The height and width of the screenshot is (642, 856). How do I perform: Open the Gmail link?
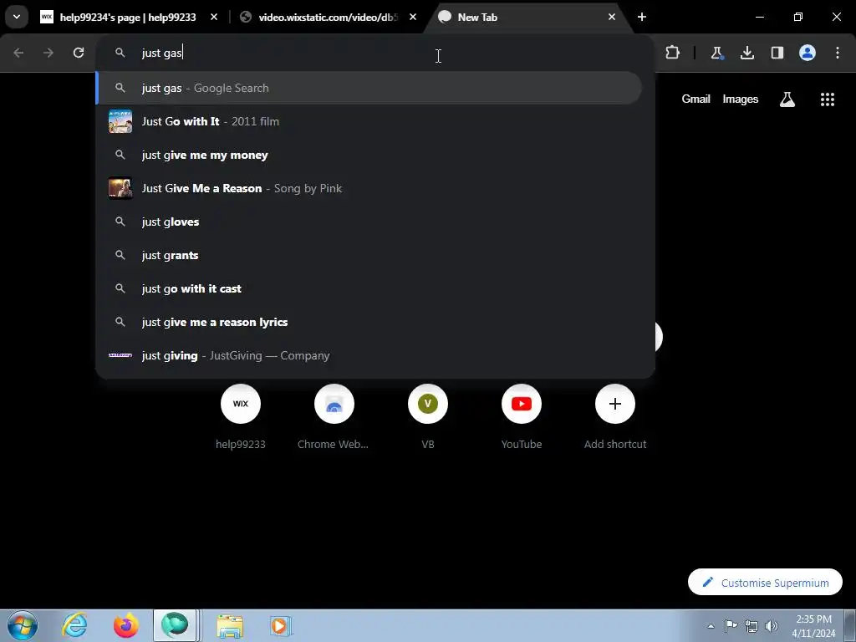coord(695,99)
